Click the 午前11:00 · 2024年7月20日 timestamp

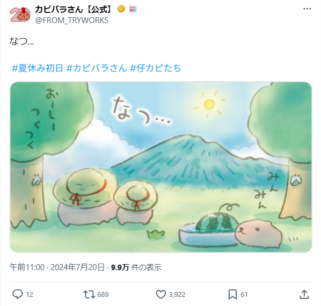tap(57, 267)
